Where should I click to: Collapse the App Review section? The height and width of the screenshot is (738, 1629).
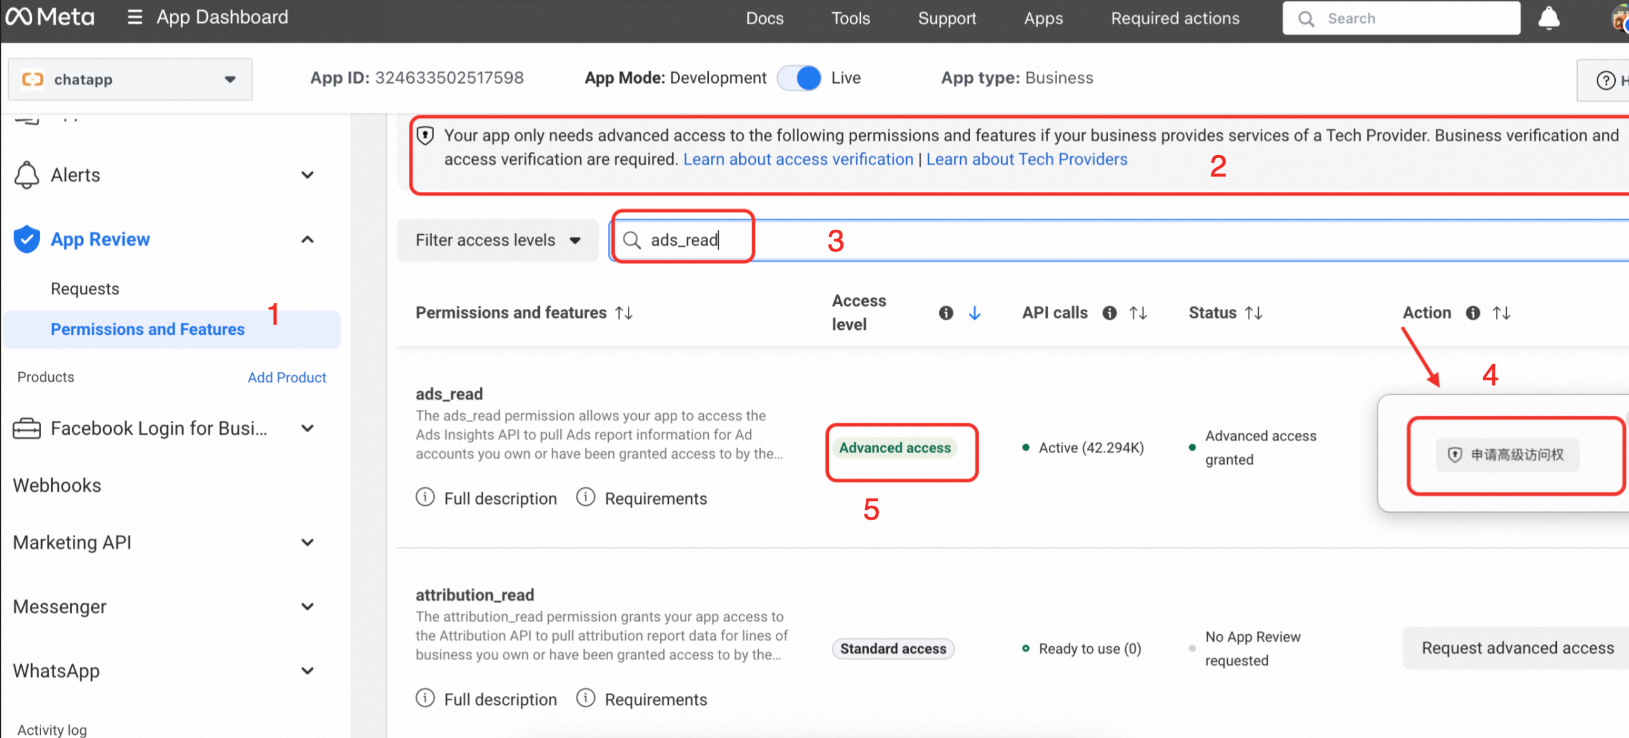coord(307,239)
